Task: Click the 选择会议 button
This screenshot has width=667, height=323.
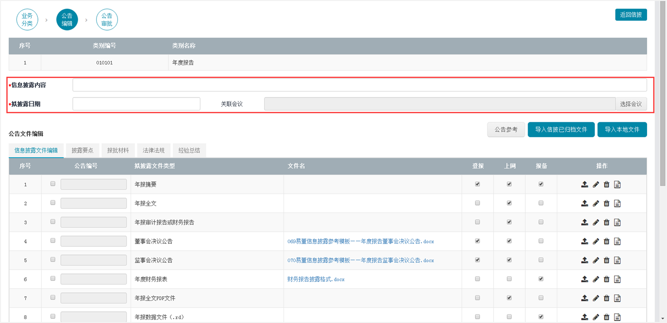Action: 631,104
